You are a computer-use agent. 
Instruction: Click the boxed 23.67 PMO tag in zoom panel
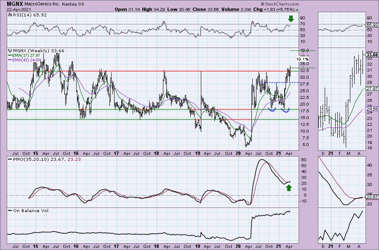point(372,197)
